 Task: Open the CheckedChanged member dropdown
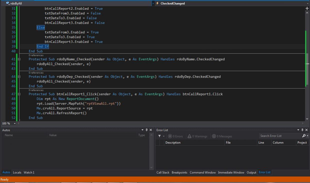coord(308,3)
